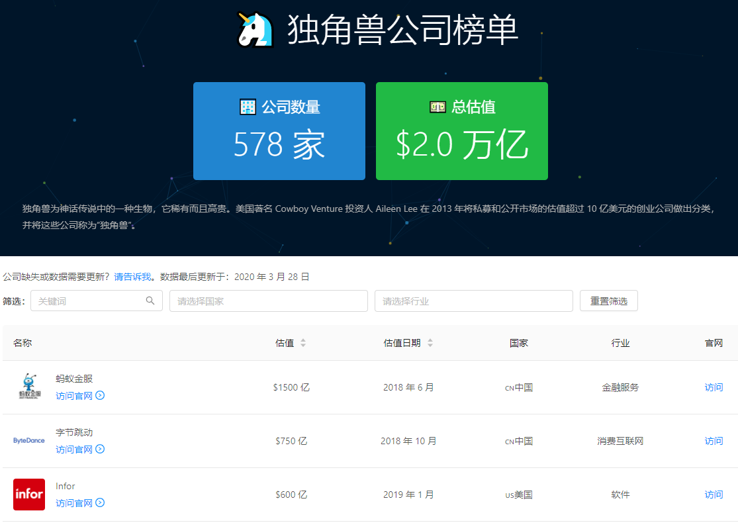The width and height of the screenshot is (738, 523).
Task: Click the 官网 column header
Action: [x=714, y=343]
